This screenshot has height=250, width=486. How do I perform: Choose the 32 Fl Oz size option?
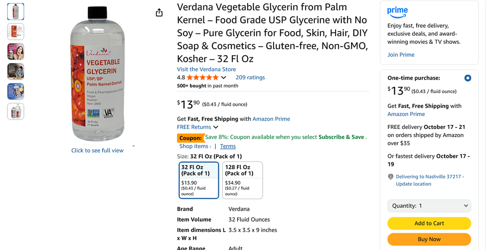tap(198, 180)
